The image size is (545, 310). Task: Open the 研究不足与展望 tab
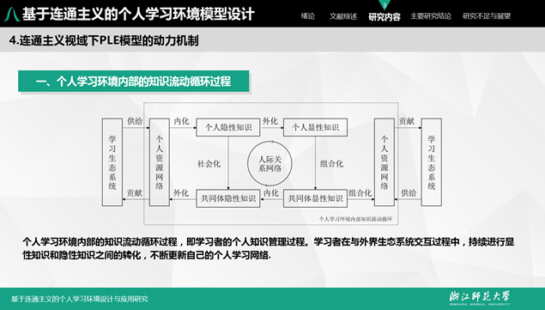click(x=487, y=16)
